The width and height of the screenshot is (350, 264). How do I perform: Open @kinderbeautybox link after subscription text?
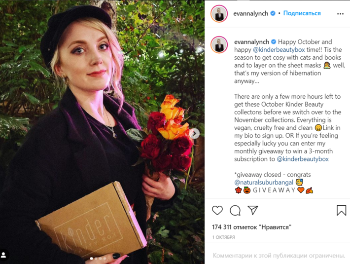[x=303, y=159]
